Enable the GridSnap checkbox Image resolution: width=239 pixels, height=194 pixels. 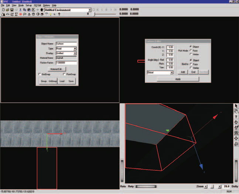click(x=40, y=74)
